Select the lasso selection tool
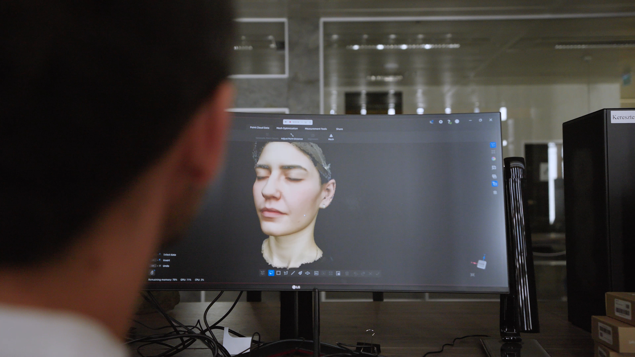 [272, 273]
